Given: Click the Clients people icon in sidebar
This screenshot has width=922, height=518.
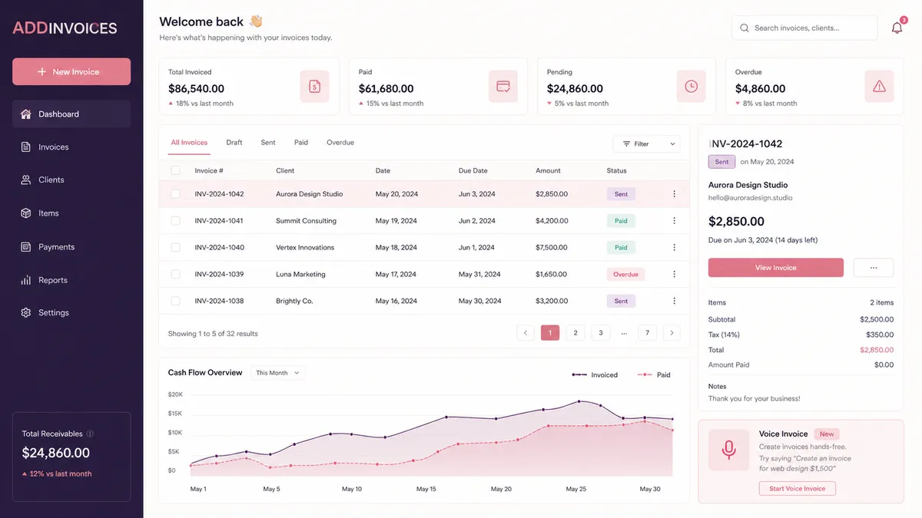Looking at the screenshot, I should pyautogui.click(x=25, y=180).
